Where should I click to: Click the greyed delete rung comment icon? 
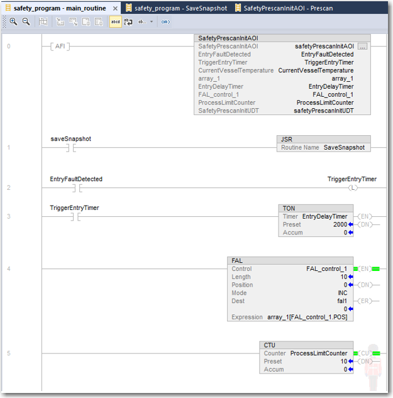coord(99,21)
